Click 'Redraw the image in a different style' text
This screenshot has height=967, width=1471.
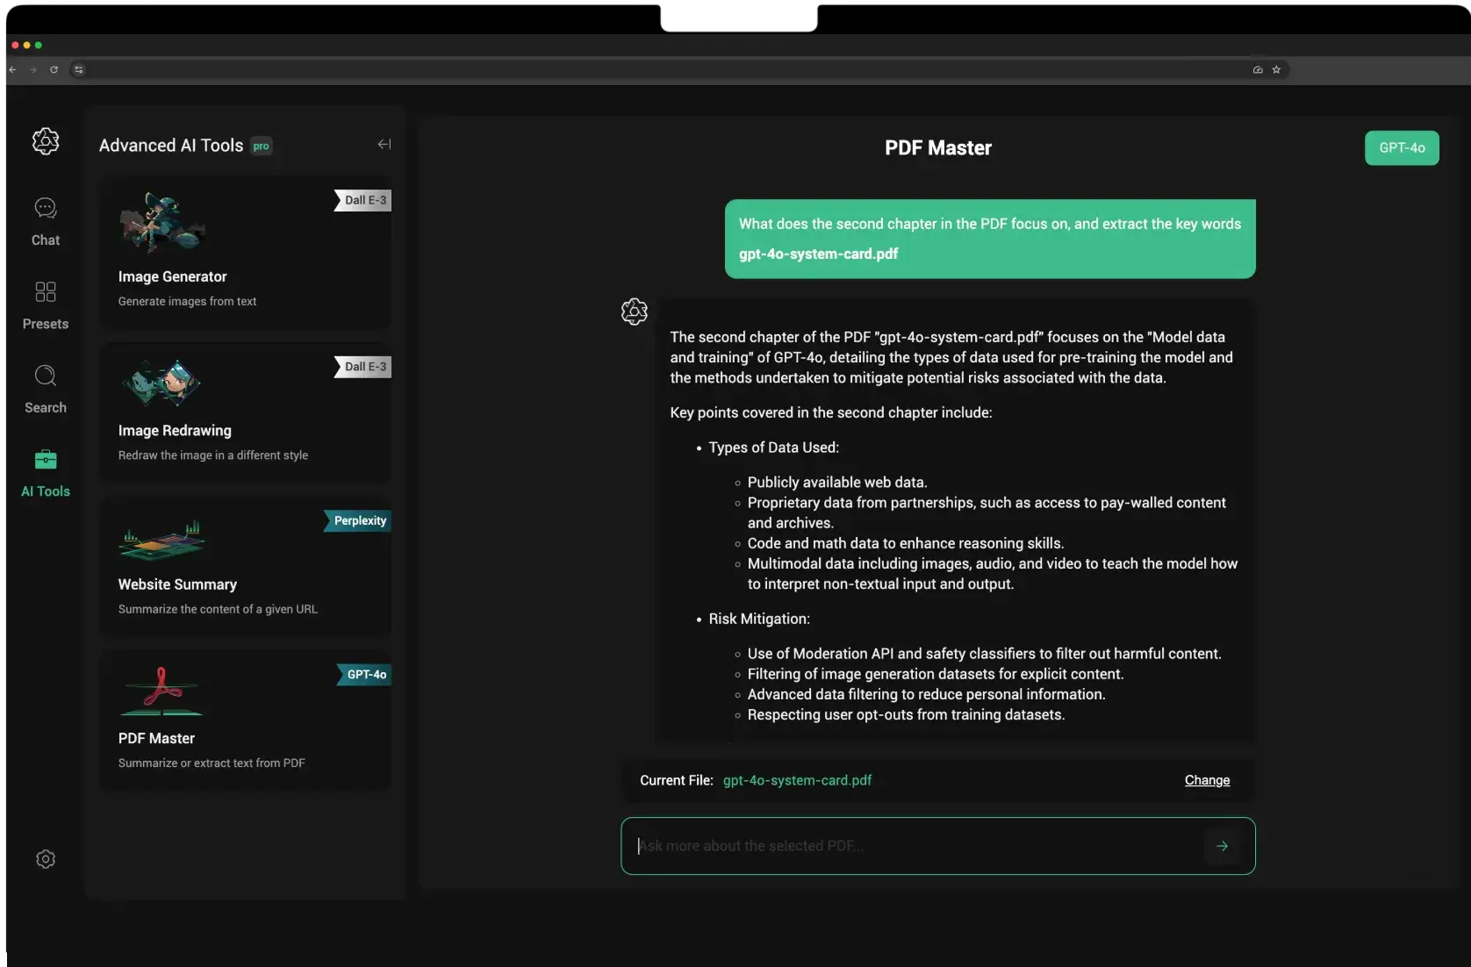pyautogui.click(x=213, y=455)
